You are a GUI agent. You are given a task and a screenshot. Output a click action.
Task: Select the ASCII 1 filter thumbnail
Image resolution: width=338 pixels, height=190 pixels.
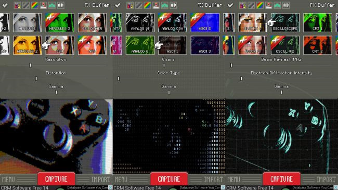pyautogui.click(x=173, y=45)
